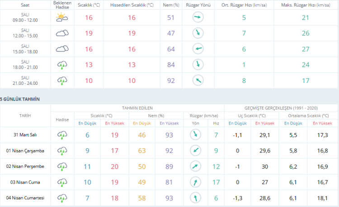The width and height of the screenshot is (339, 207).
Task: Click the wind direction arrow for 15.00 - 18.00
Action: pyautogui.click(x=198, y=49)
